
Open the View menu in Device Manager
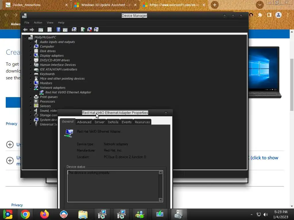click(x=50, y=22)
